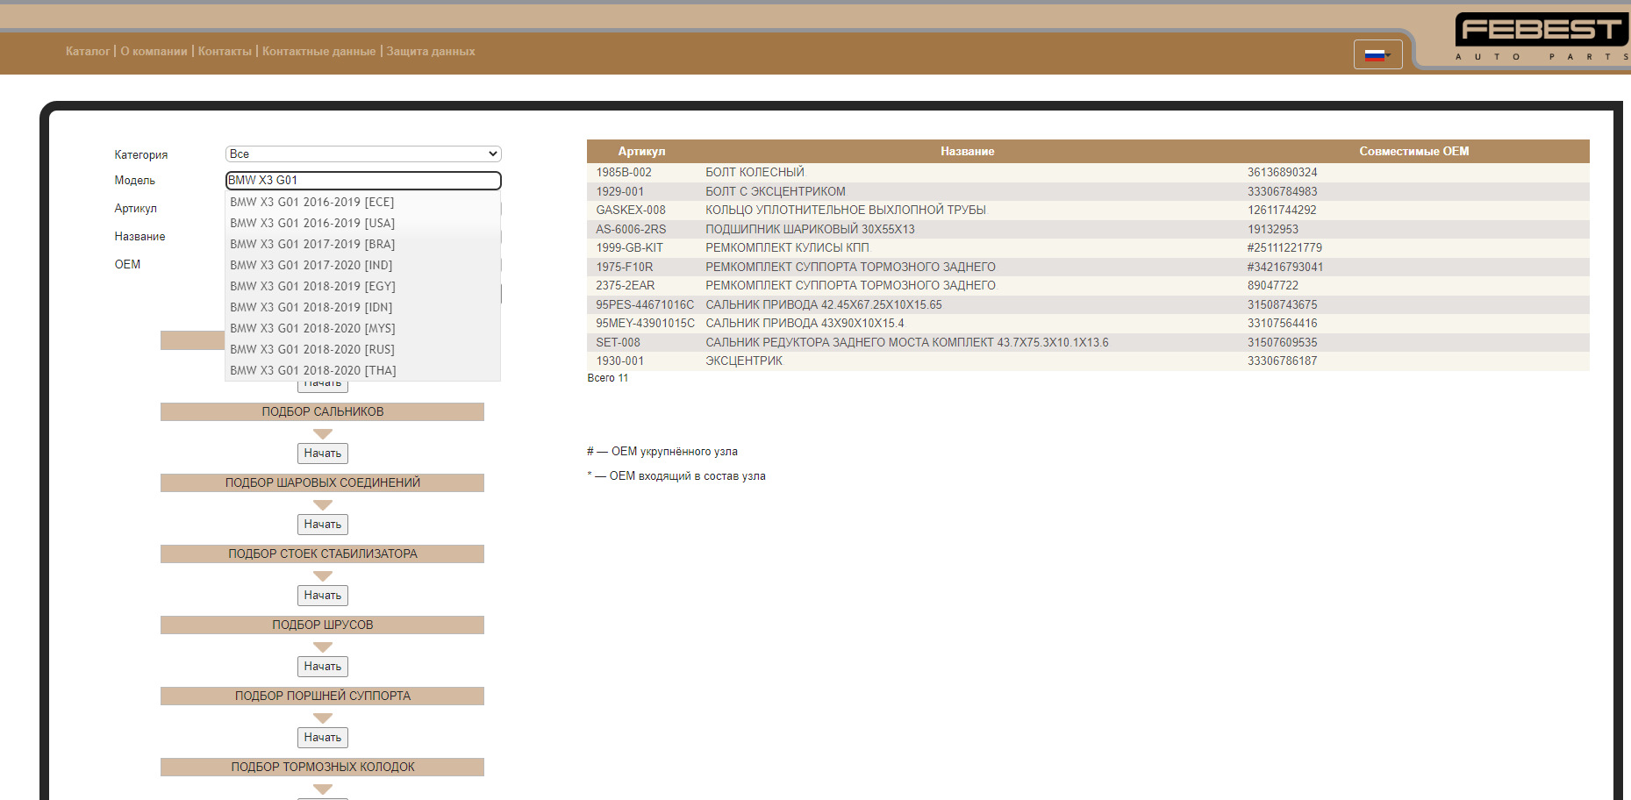
Task: Open article 95MEY-43901015C
Action: [645, 324]
